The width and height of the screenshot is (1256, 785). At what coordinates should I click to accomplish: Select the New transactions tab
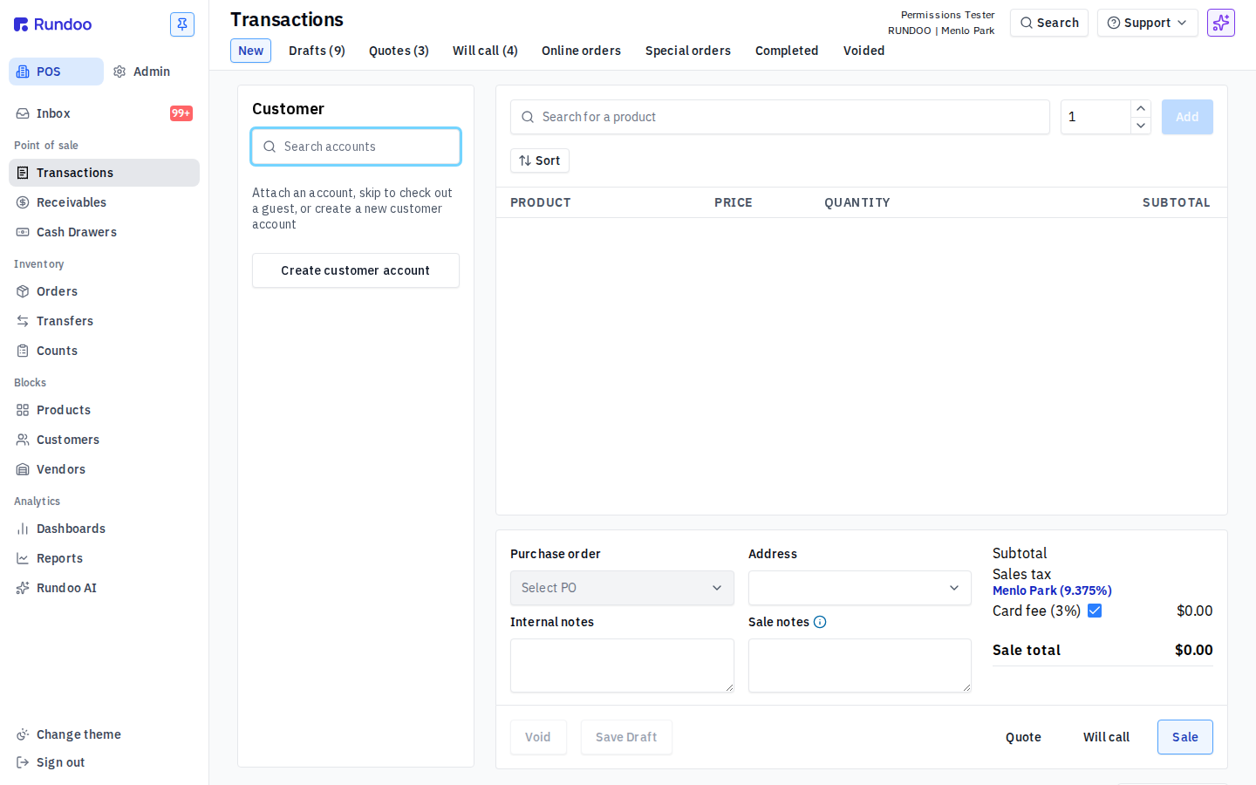(250, 51)
